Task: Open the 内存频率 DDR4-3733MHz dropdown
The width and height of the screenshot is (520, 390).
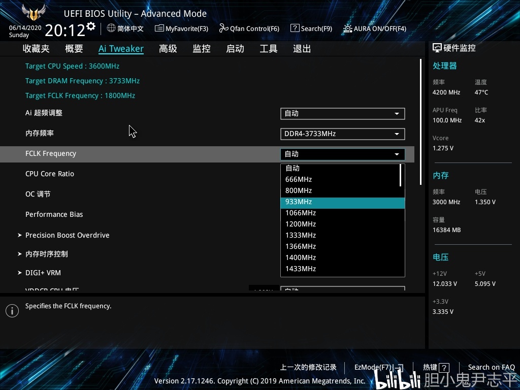Action: 343,134
